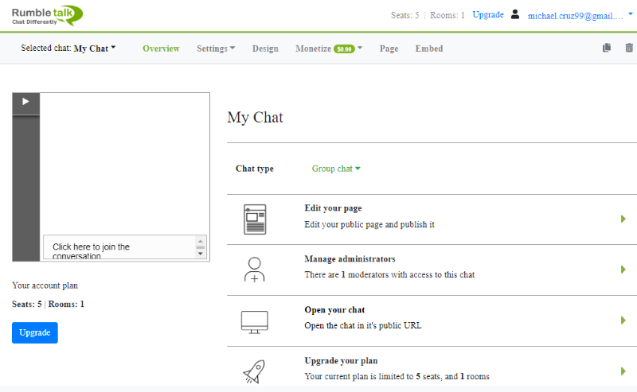Click the Upgrade link in the header
637x392 pixels.
(x=488, y=14)
